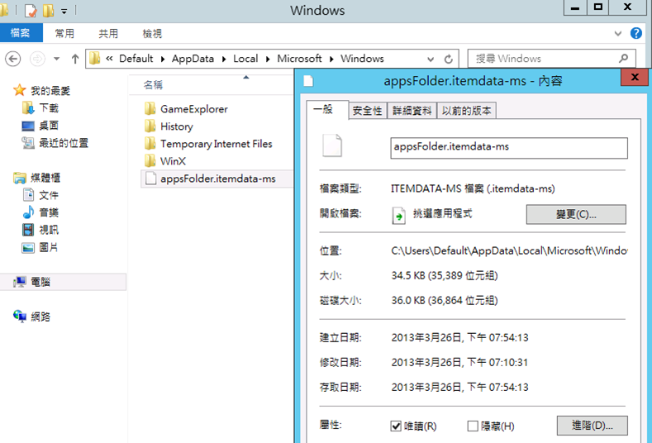
Task: Expand the ribbon with the chevron
Action: coord(618,33)
